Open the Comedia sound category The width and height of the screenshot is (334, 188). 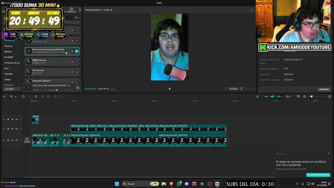click(8, 74)
